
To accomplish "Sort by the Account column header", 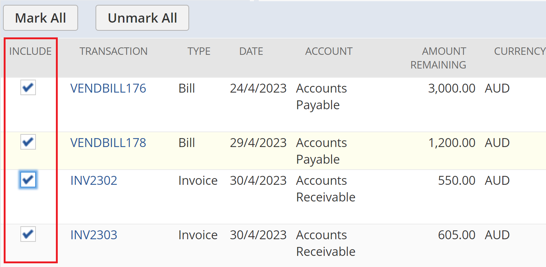I will pyautogui.click(x=329, y=51).
